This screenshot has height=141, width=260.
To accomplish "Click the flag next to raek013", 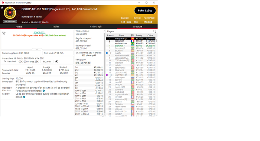I will point(132,82).
